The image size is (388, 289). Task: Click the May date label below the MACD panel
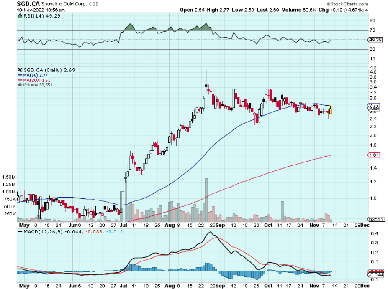coord(24,286)
